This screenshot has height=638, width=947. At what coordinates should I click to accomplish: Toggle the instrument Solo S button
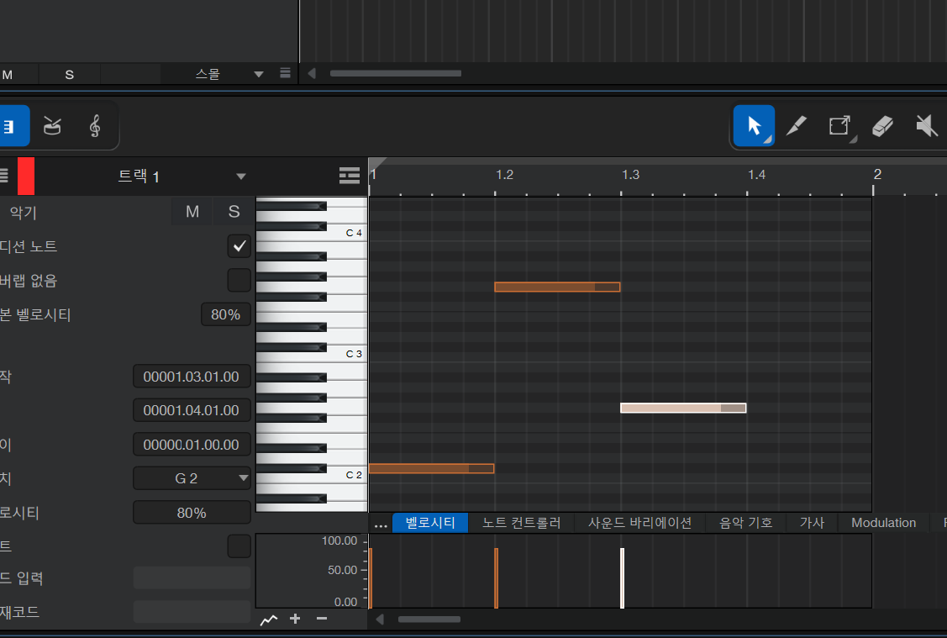(x=234, y=212)
